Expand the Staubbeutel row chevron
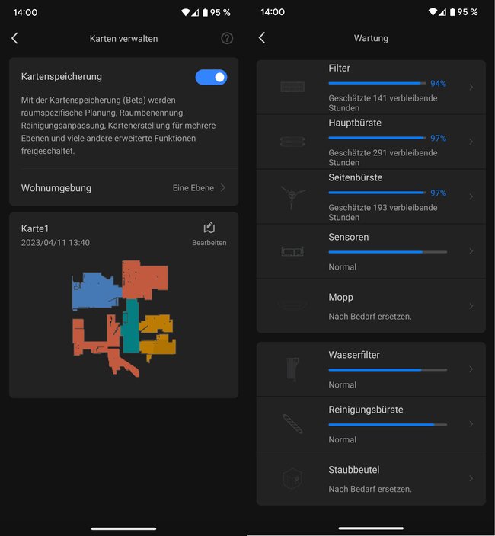This screenshot has width=495, height=536. [471, 479]
